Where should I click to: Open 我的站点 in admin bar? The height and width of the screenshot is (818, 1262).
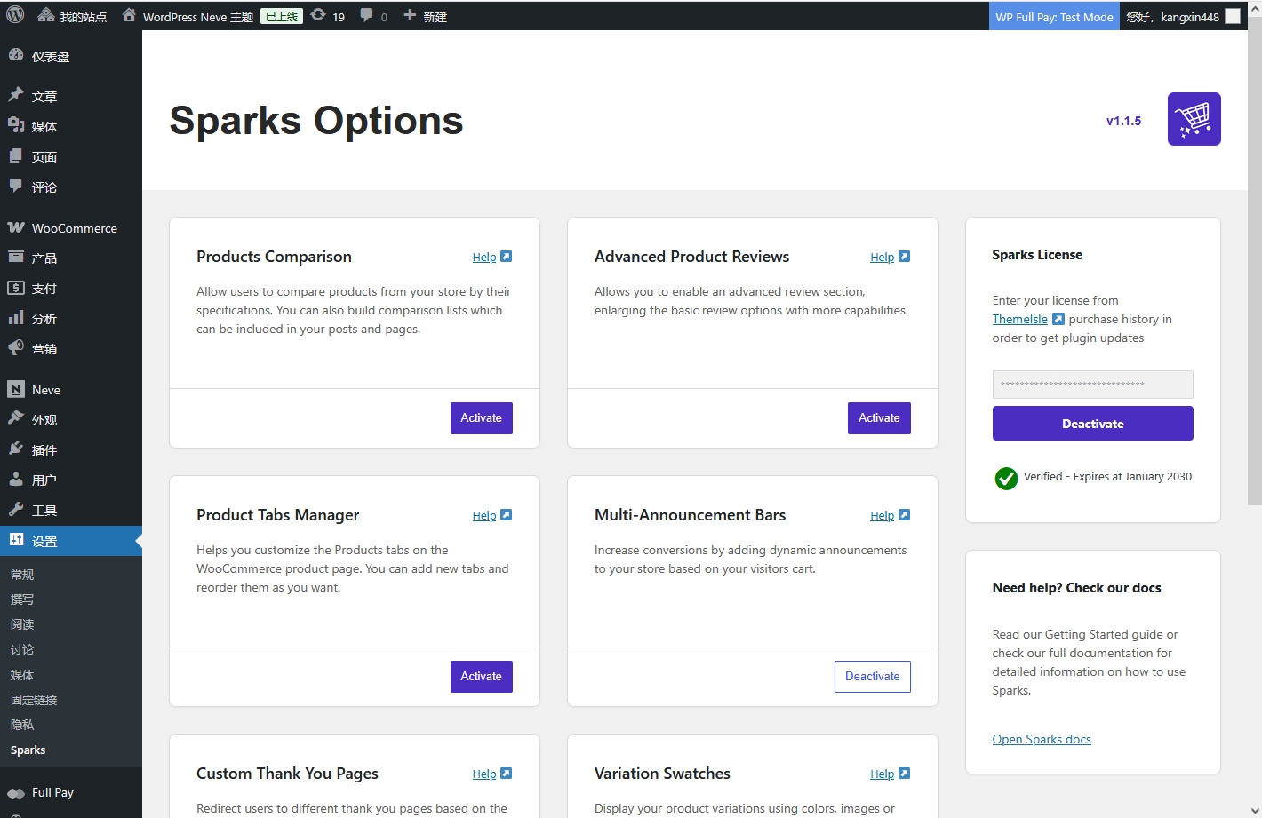72,16
